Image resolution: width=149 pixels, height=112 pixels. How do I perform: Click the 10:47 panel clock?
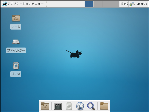[124, 4]
